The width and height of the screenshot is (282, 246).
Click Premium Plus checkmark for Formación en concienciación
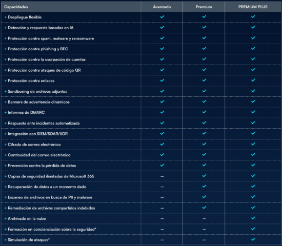point(253,229)
